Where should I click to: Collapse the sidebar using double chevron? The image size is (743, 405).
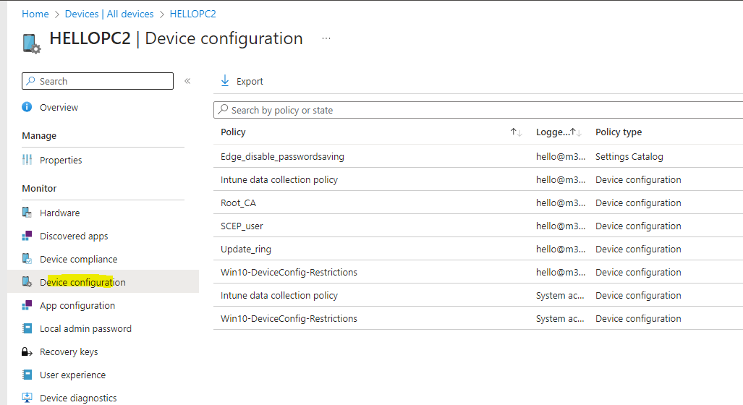[187, 81]
